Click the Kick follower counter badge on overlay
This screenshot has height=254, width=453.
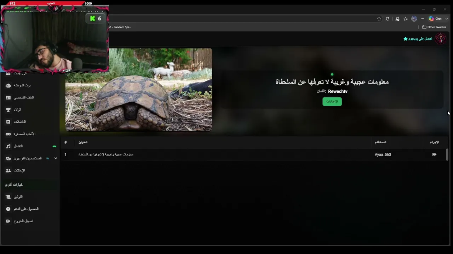(96, 18)
